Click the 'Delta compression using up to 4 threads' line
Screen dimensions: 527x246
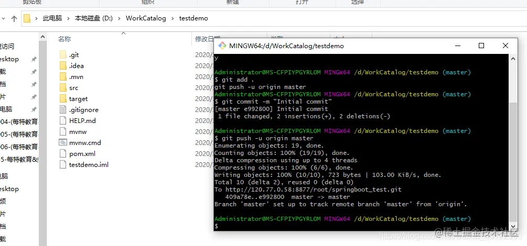click(x=286, y=160)
